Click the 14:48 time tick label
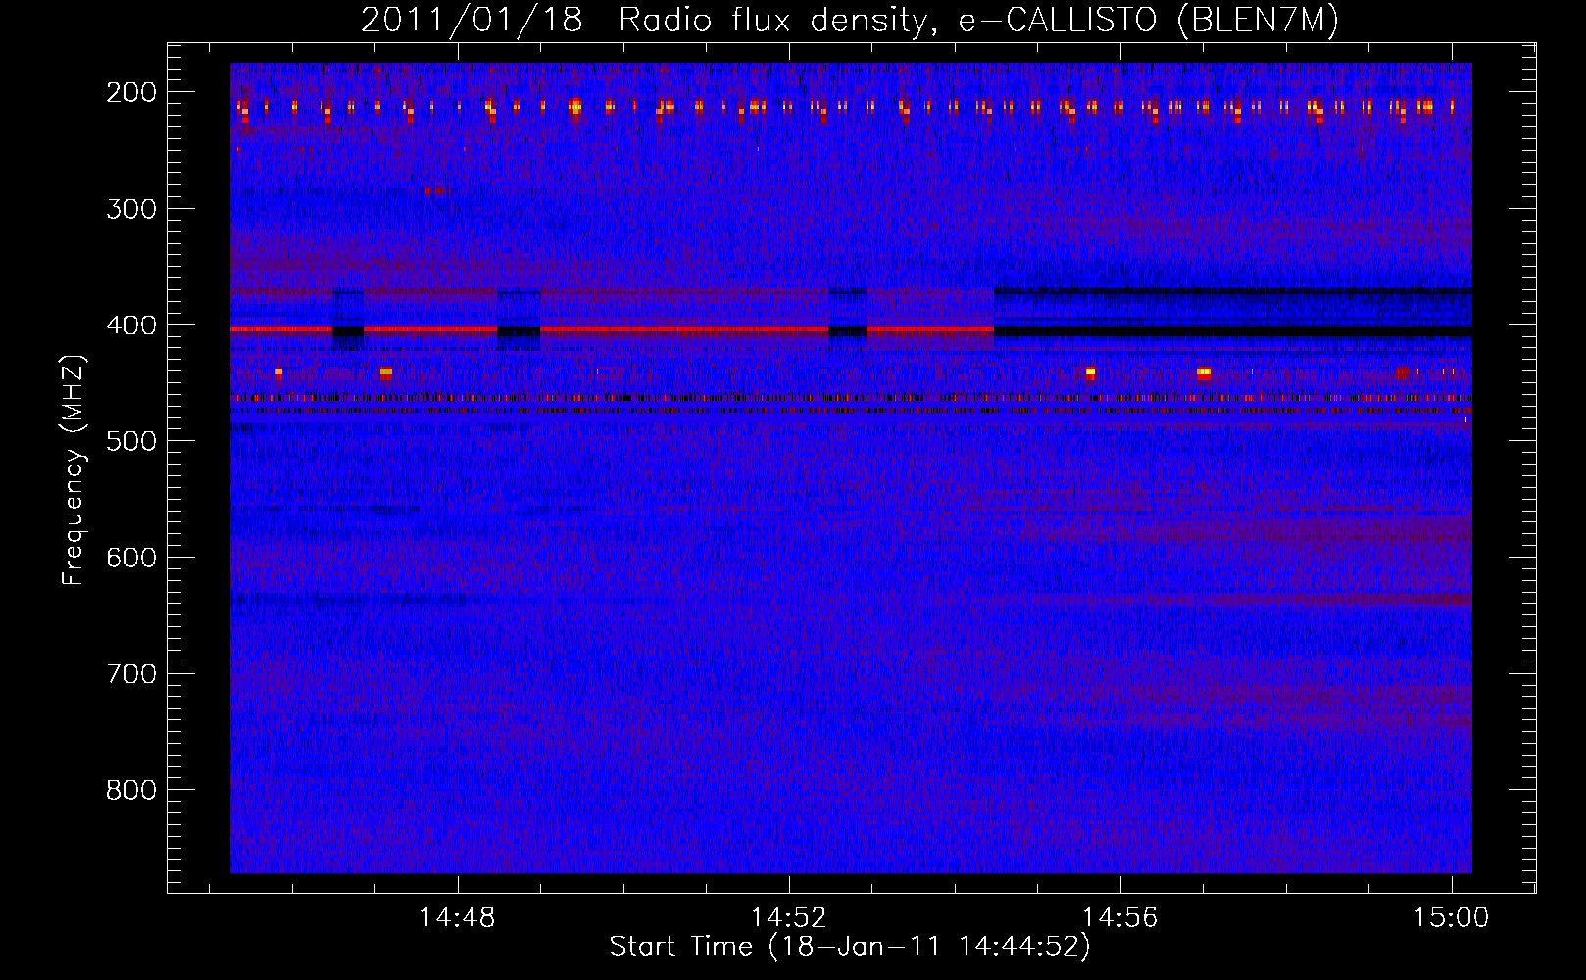 457,918
